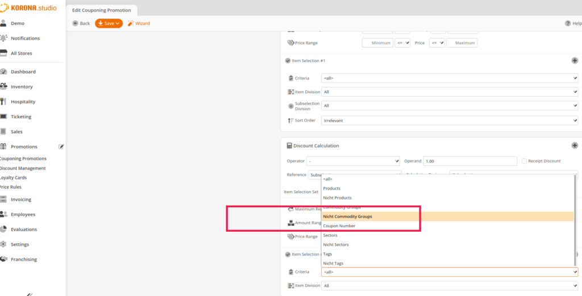
Task: Open the Dashboard gauge icon
Action: (x=3, y=72)
